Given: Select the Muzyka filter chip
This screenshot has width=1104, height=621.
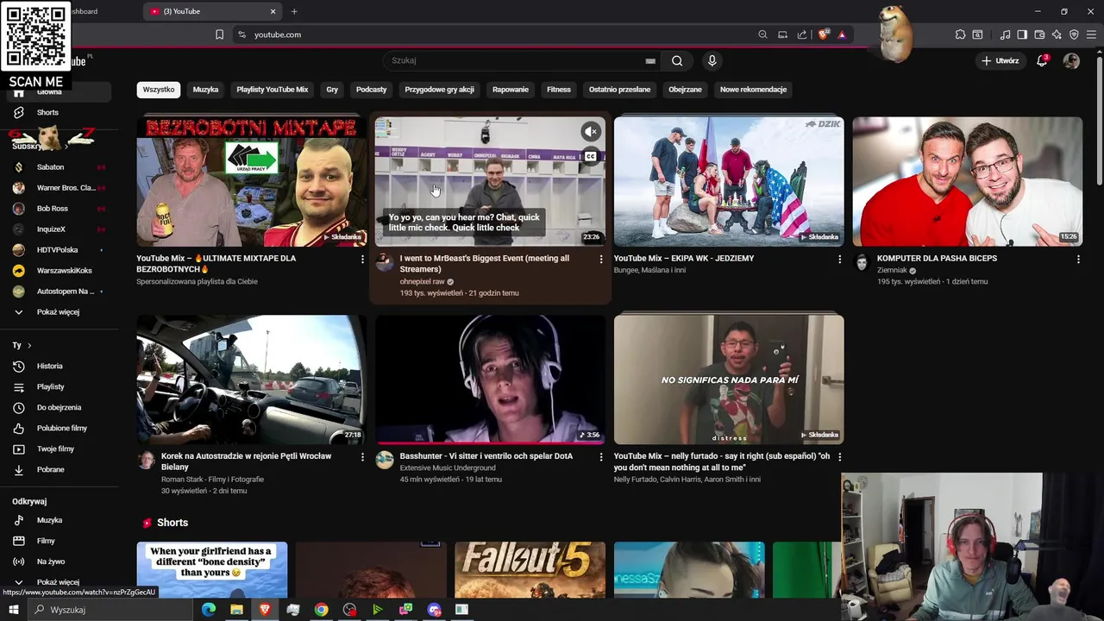Looking at the screenshot, I should [205, 89].
